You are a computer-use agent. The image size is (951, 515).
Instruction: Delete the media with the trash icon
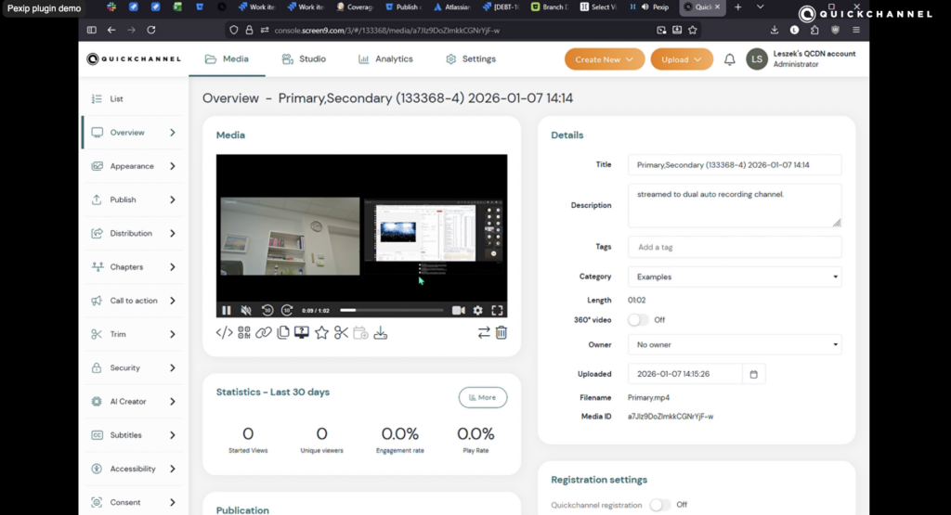click(502, 332)
